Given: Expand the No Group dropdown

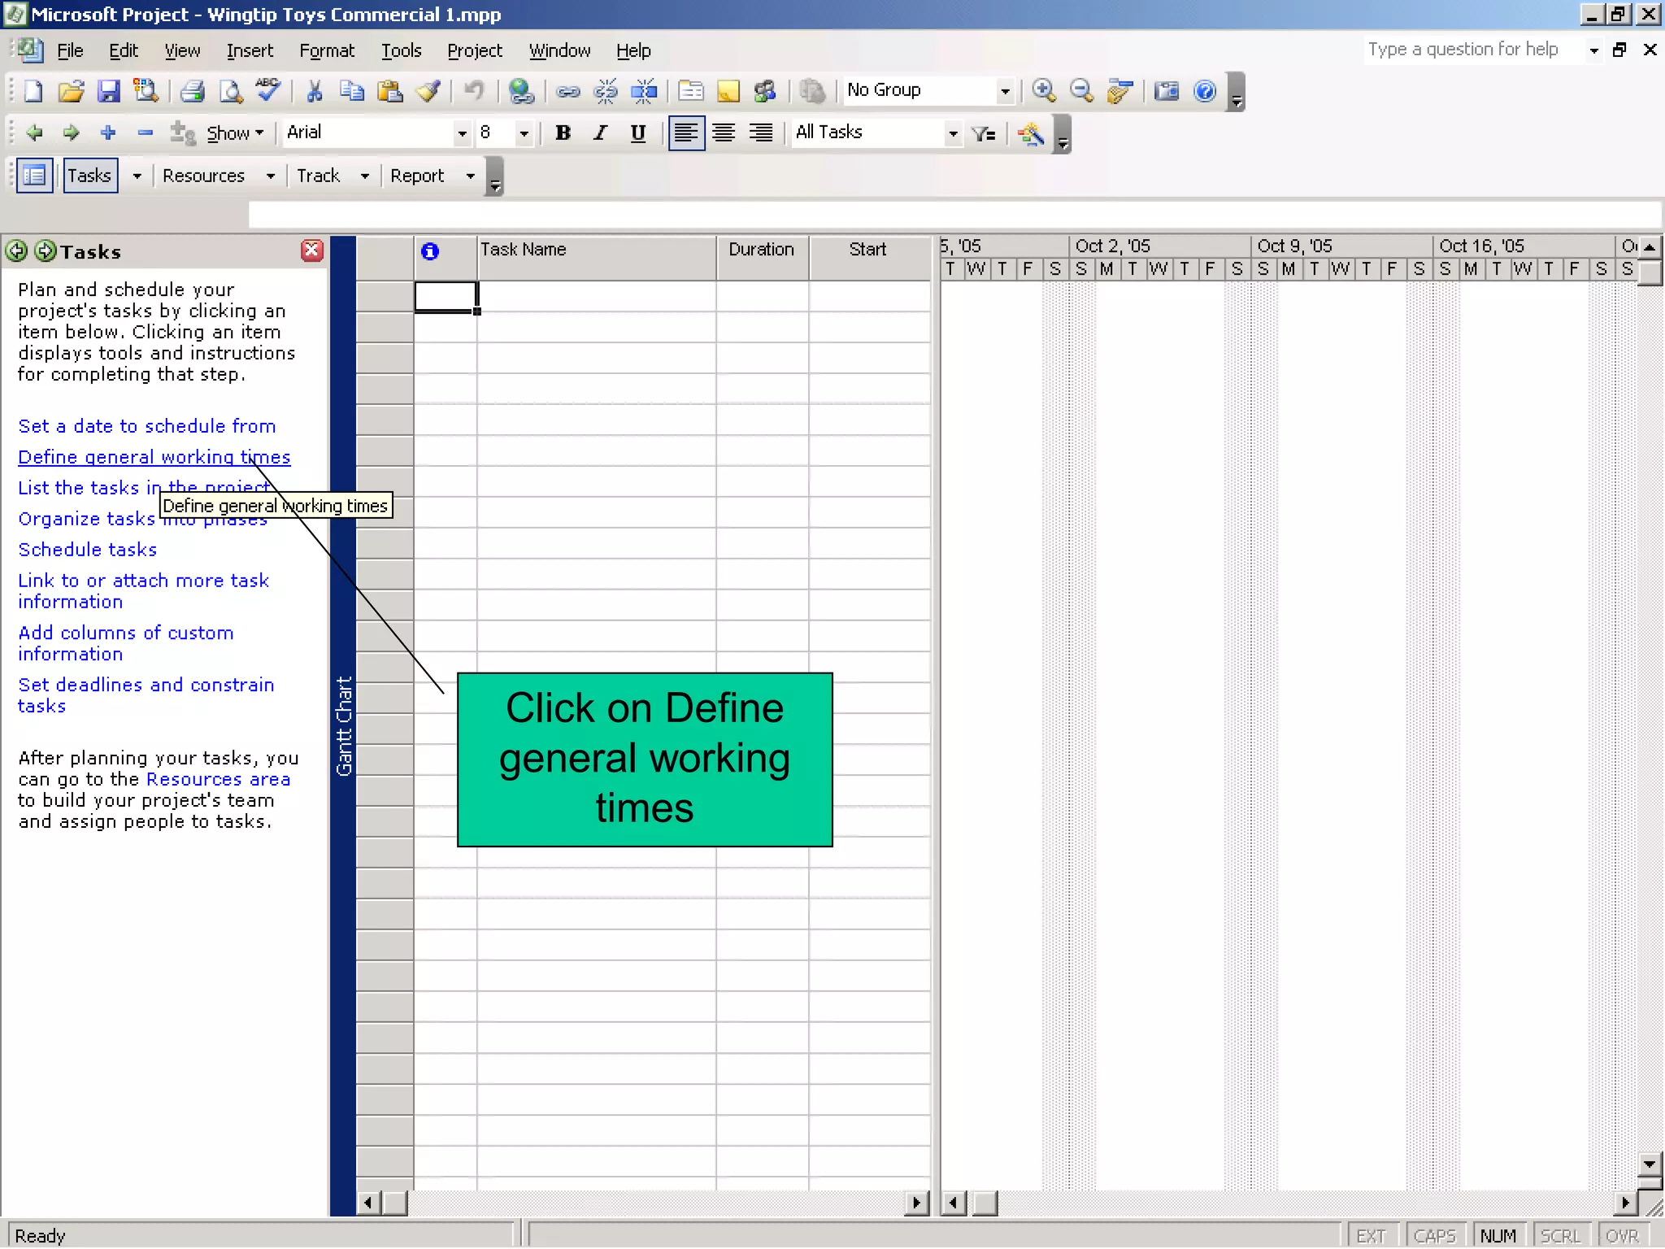Looking at the screenshot, I should (x=1005, y=91).
